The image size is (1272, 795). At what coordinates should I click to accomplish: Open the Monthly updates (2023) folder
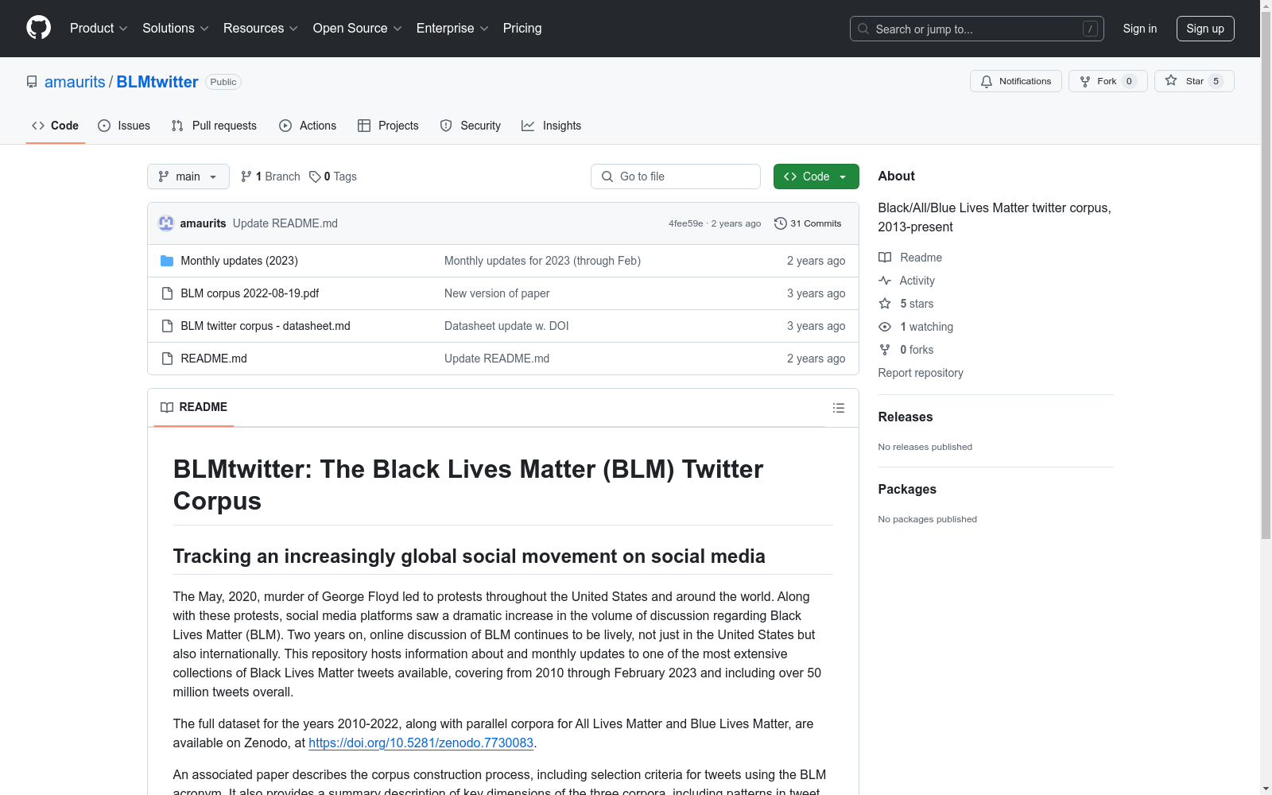239,261
